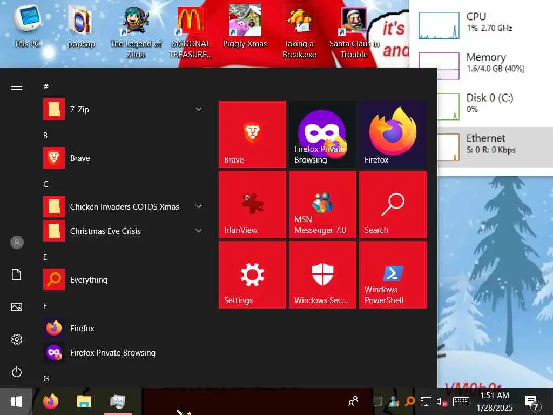Expand the 7-Zip folder chevron
This screenshot has width=553, height=415.
(199, 109)
